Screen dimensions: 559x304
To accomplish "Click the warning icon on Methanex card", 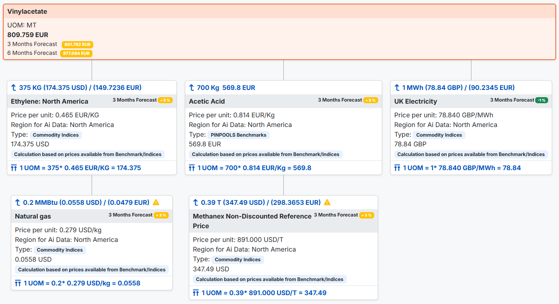I will click(327, 202).
